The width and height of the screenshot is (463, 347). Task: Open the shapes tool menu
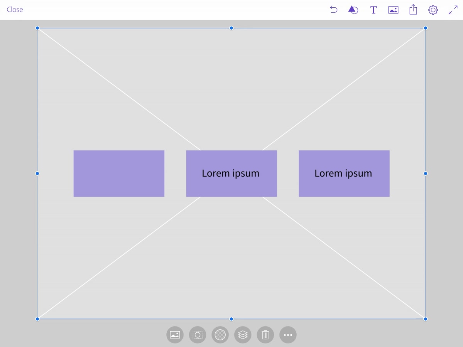click(x=353, y=10)
